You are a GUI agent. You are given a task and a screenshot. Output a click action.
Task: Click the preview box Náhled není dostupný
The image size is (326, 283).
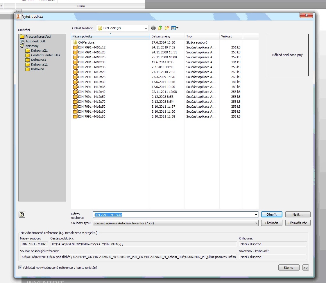(x=288, y=55)
